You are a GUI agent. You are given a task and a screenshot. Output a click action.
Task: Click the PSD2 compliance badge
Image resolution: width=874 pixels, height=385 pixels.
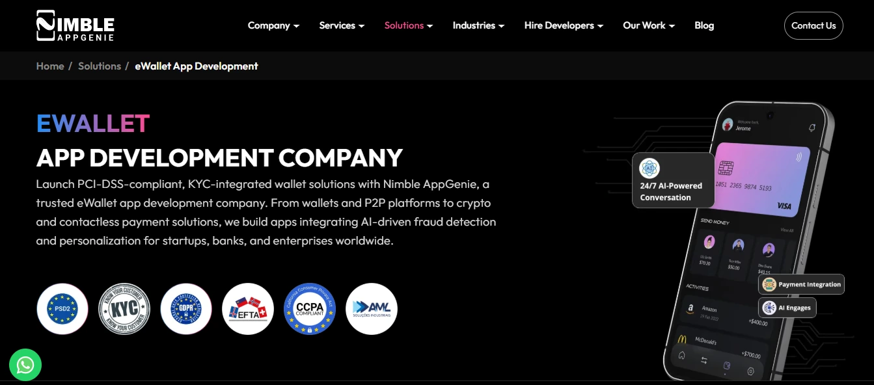(62, 309)
